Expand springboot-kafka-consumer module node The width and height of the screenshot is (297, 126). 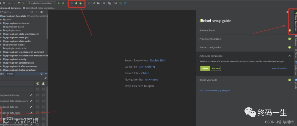[1, 66]
